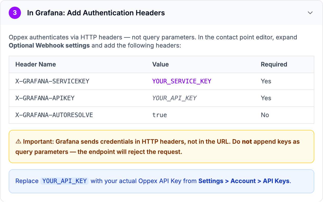Click the bold 'not' in the warning

pos(247,142)
